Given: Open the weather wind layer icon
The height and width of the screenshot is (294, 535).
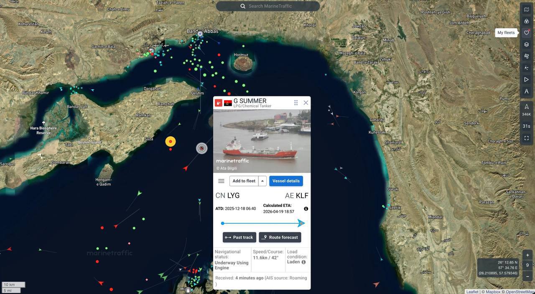Looking at the screenshot, I should pyautogui.click(x=526, y=56).
